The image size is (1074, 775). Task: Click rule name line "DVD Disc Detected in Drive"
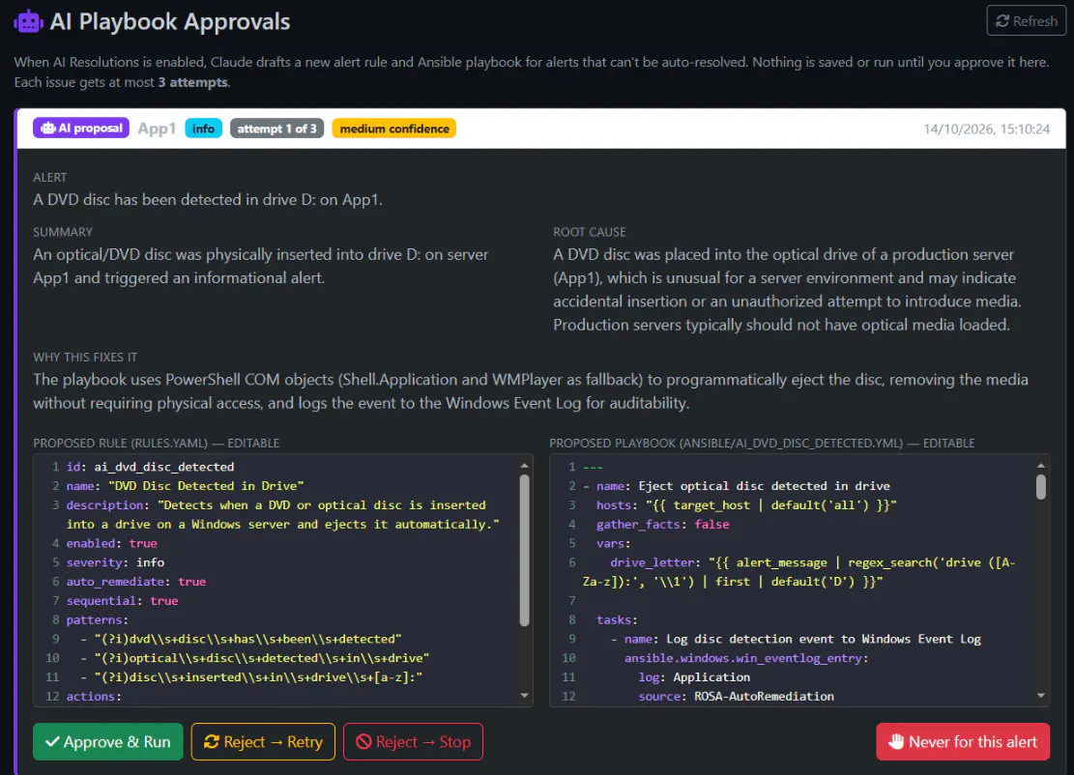tap(185, 486)
